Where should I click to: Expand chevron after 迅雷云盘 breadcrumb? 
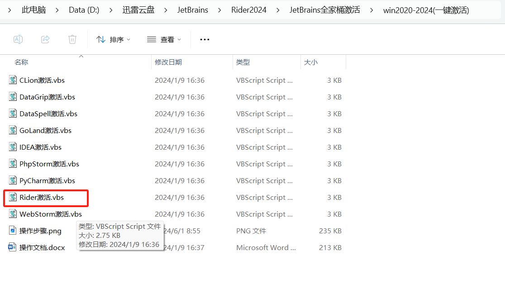point(166,10)
